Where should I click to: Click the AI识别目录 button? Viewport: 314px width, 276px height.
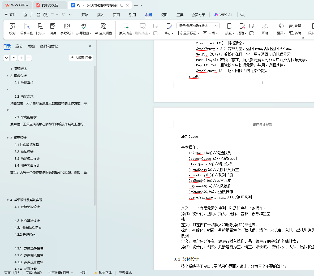81,58
